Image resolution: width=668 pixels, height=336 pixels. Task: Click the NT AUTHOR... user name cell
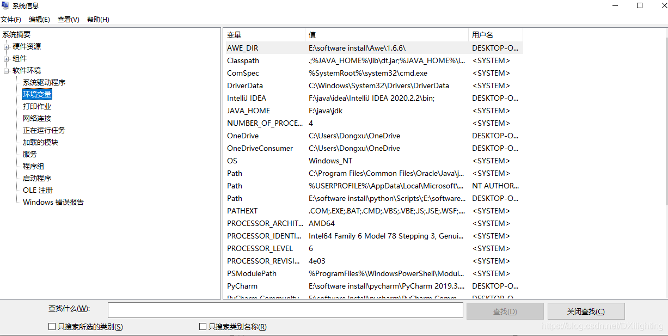pos(495,186)
